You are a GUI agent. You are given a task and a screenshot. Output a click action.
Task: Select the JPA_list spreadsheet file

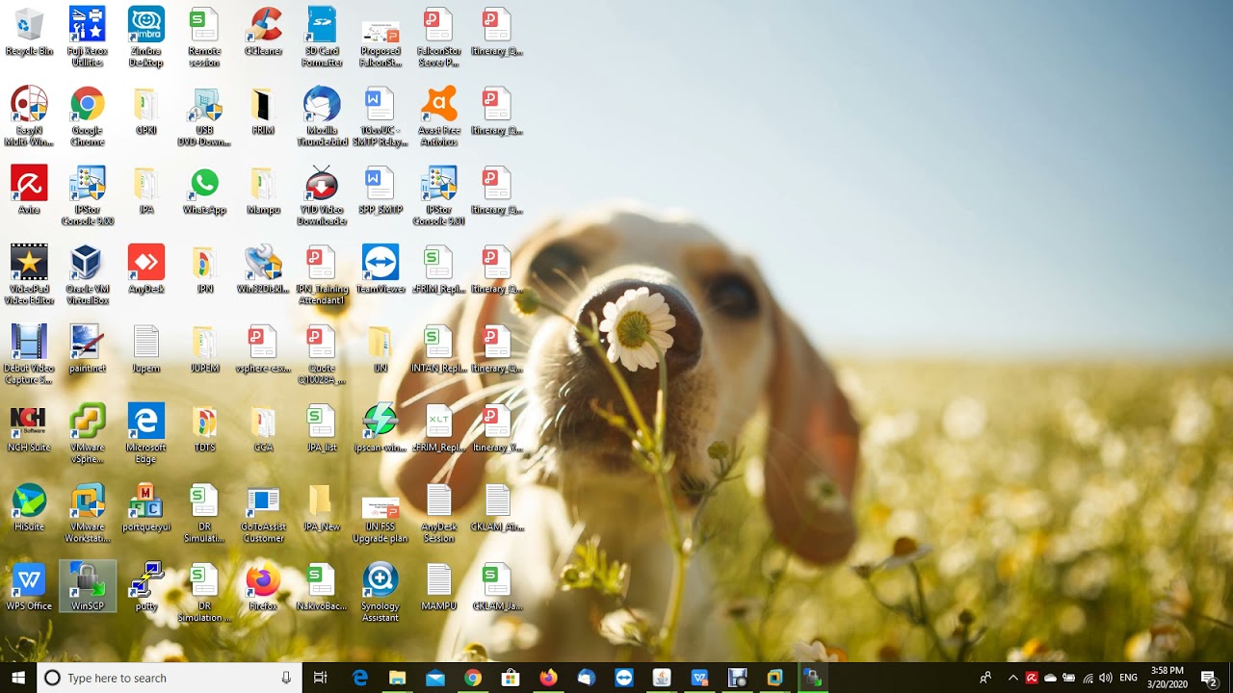[322, 427]
